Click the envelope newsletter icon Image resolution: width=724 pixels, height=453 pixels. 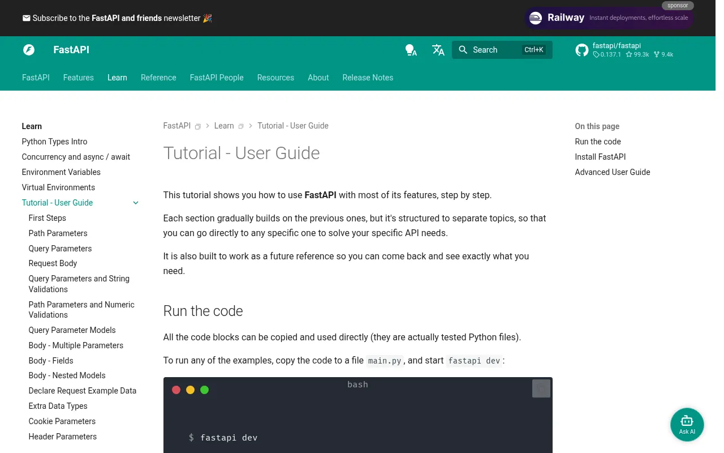pyautogui.click(x=26, y=18)
